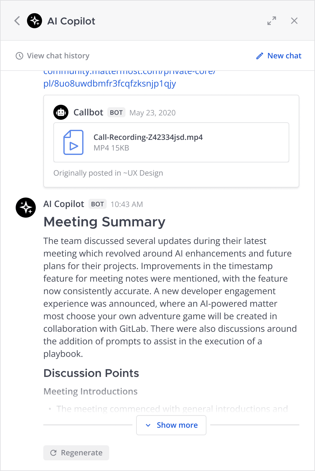This screenshot has width=315, height=471.
Task: Click the AI Copilot avatar beside the message
Action: (x=26, y=208)
